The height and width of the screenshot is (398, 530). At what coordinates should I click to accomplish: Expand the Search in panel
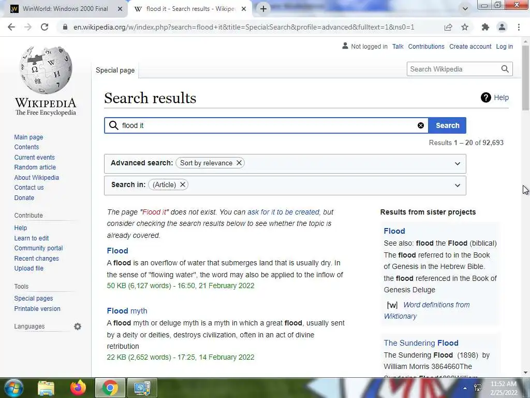click(x=458, y=186)
